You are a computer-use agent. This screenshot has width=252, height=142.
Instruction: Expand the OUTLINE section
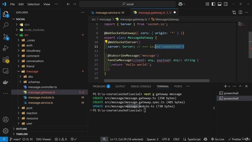(50, 129)
